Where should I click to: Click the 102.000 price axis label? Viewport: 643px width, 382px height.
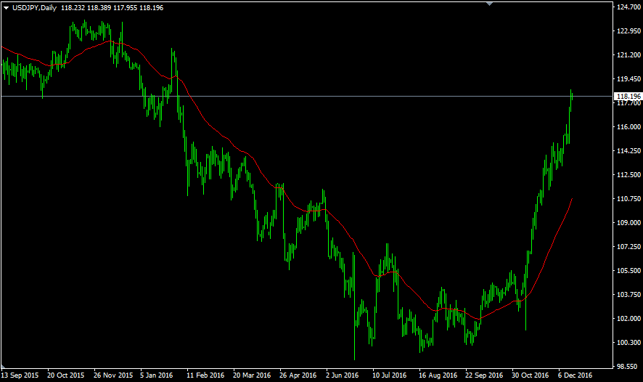628,319
